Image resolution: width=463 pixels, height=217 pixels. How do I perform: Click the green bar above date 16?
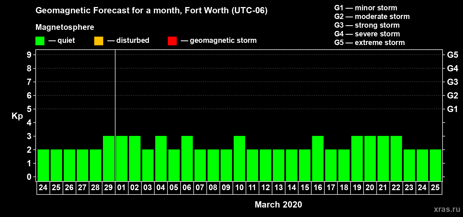318,158
